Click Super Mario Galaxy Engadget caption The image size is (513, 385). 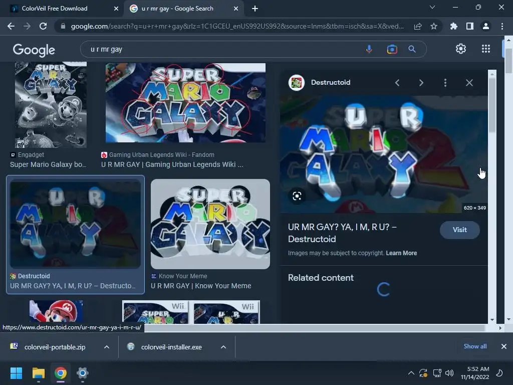(x=48, y=164)
